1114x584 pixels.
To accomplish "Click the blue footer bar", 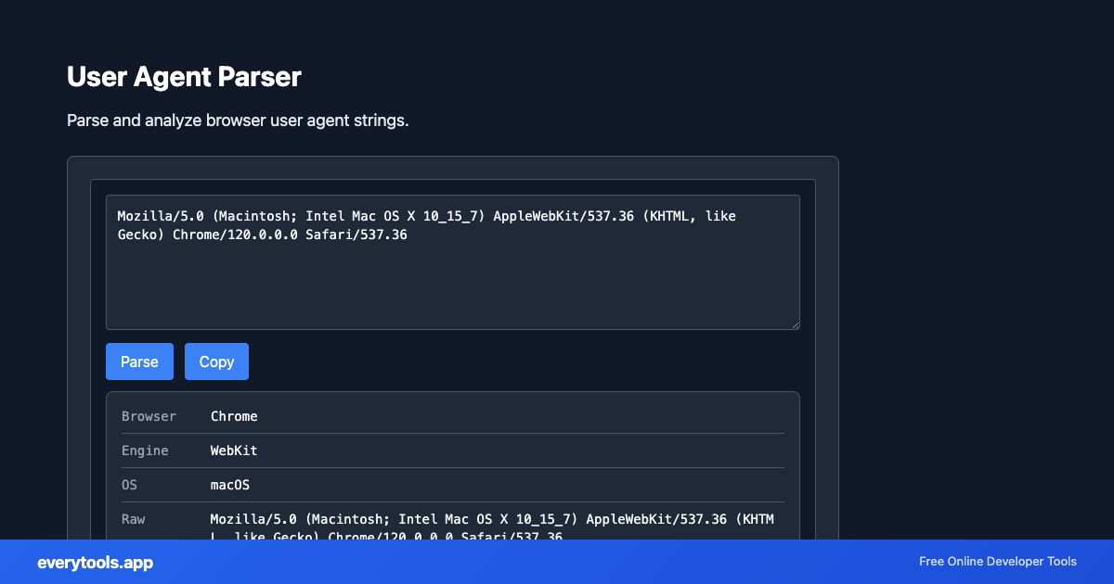I will coord(557,562).
